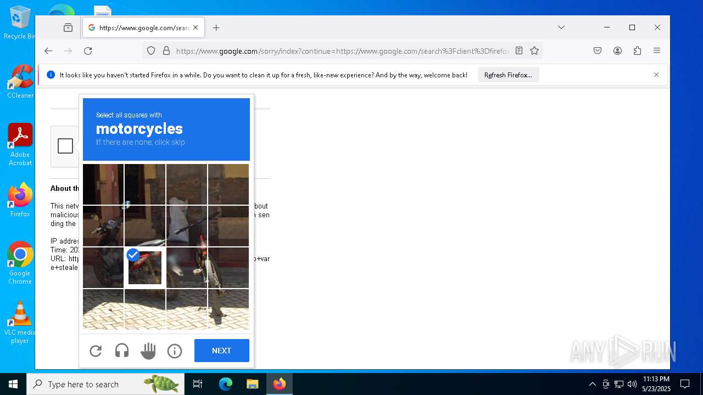Click the Refresh Firefox… button
The image size is (703, 395).
pyautogui.click(x=508, y=75)
